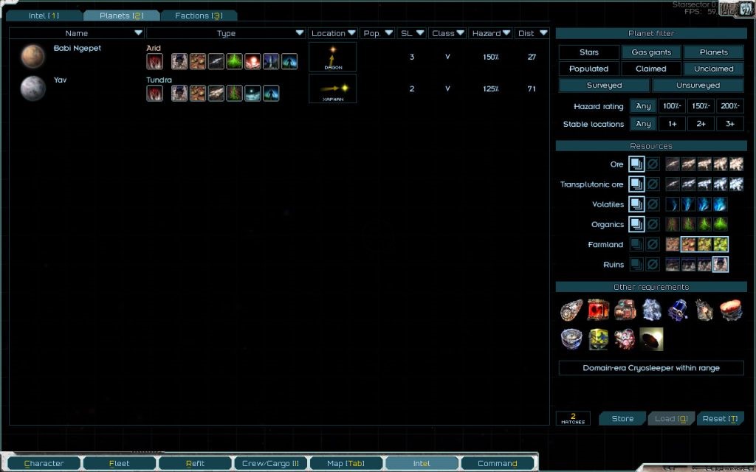Select the richest Organics resource icon
756x472 pixels.
tap(720, 224)
